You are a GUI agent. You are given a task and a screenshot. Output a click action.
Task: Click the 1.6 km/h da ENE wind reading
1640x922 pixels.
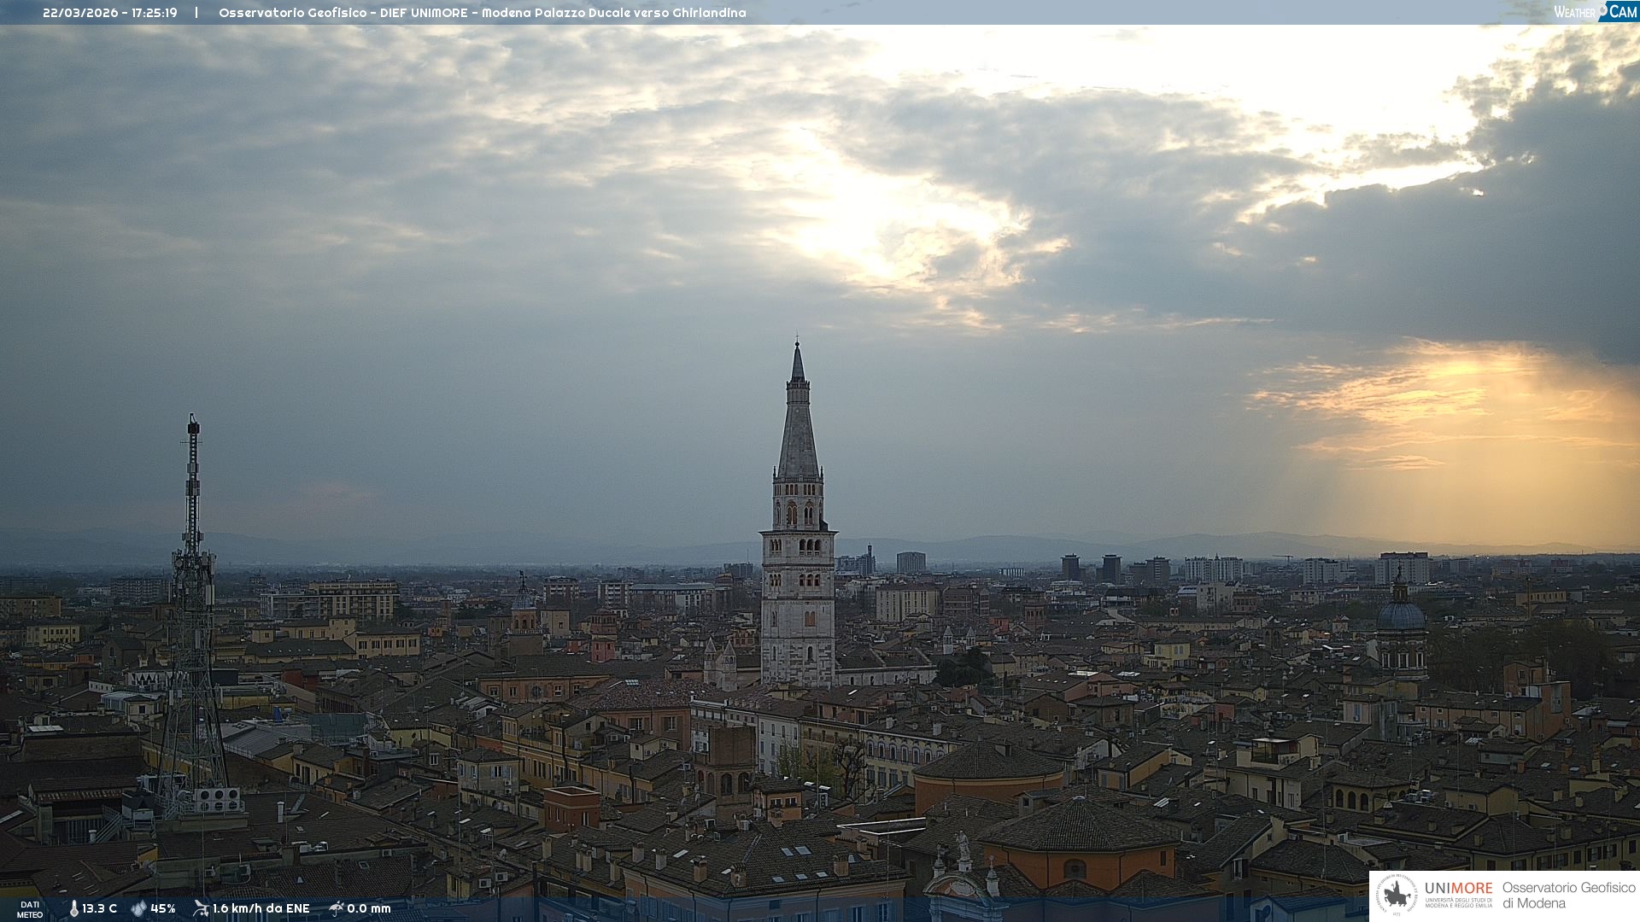[261, 908]
